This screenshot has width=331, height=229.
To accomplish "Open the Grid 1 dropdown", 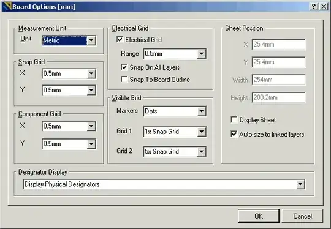I will [x=202, y=132].
